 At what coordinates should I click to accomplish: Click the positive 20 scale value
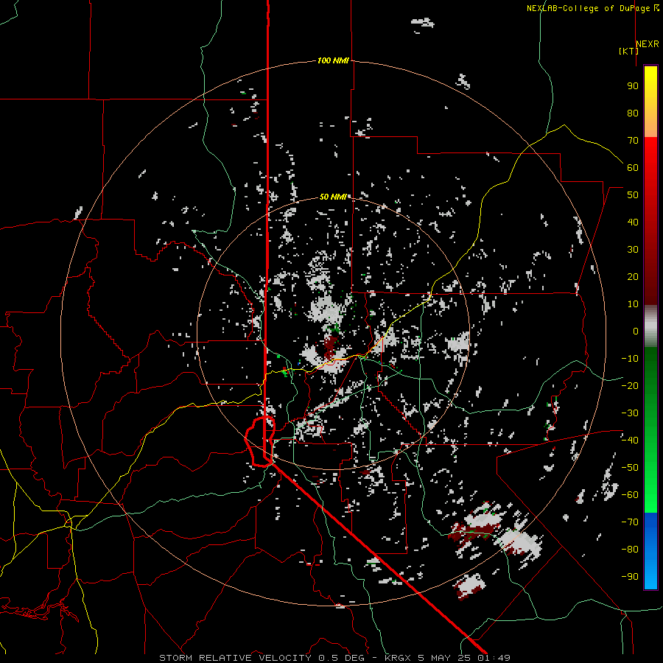[633, 277]
